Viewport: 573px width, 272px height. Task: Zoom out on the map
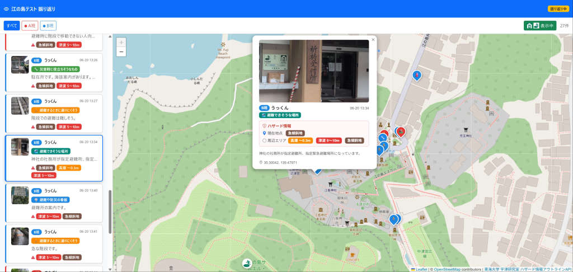pyautogui.click(x=121, y=52)
